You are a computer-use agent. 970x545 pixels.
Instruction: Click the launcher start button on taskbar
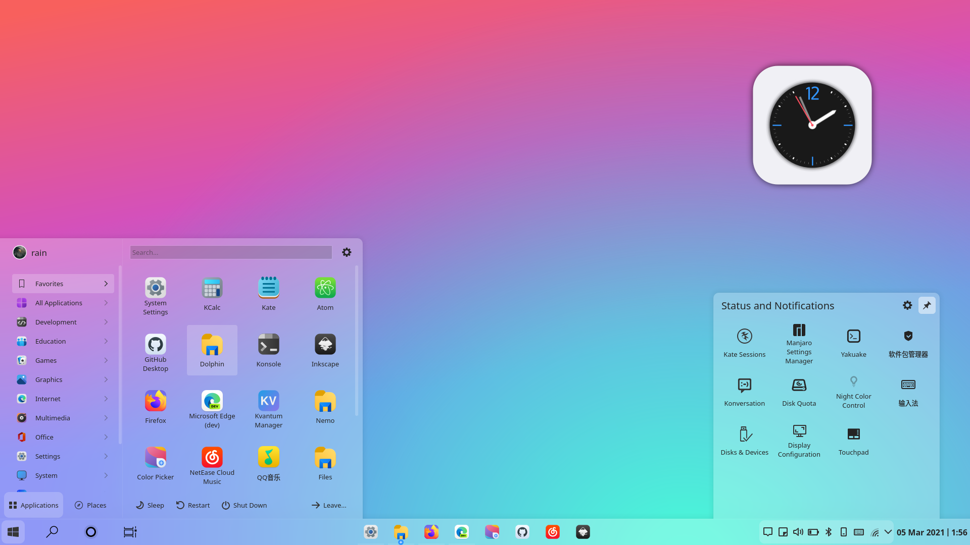[x=13, y=532]
